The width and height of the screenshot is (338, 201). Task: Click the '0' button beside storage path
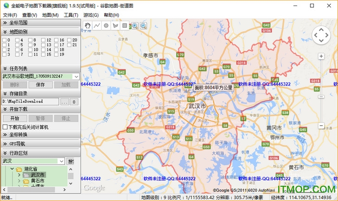coord(74,102)
